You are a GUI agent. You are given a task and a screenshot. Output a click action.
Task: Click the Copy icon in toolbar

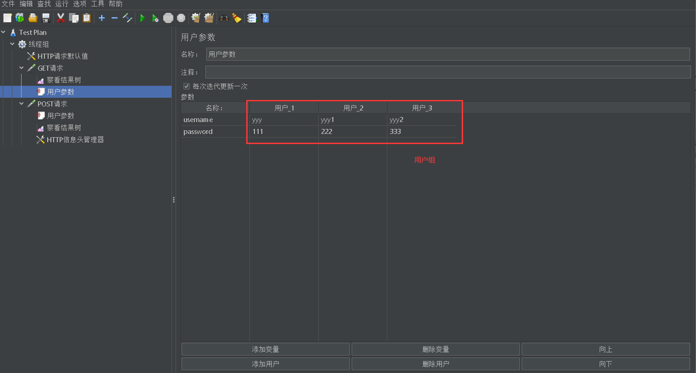(x=73, y=18)
